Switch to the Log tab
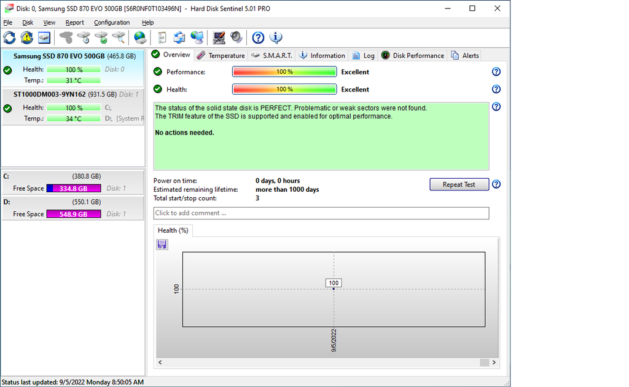The height and width of the screenshot is (387, 629). [364, 56]
